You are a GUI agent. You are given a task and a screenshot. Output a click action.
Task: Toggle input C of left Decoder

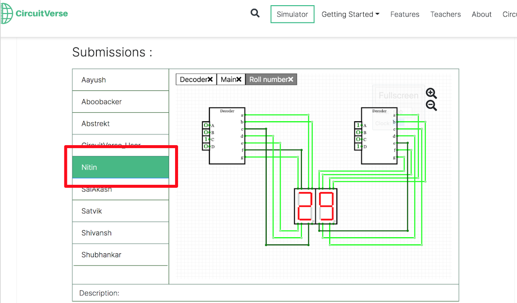pyautogui.click(x=206, y=140)
